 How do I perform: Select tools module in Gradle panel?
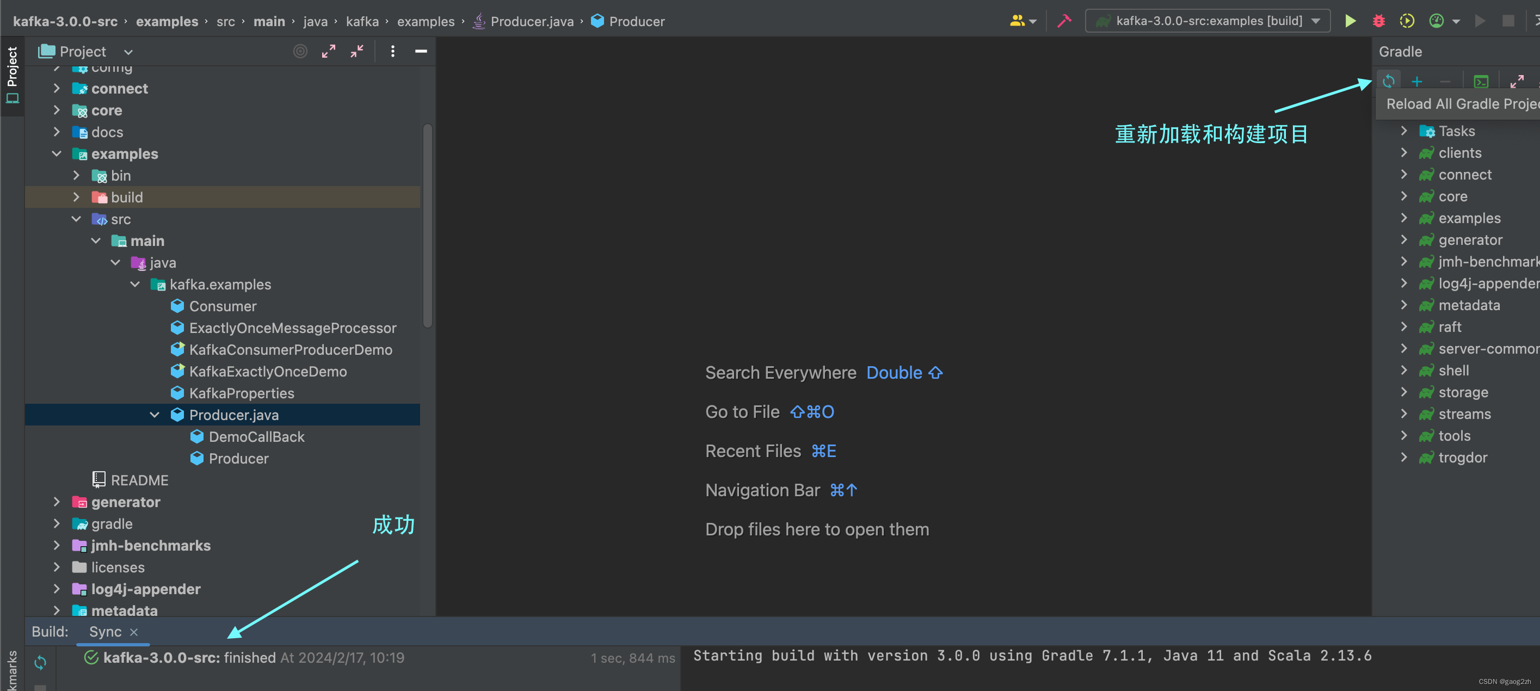point(1454,435)
